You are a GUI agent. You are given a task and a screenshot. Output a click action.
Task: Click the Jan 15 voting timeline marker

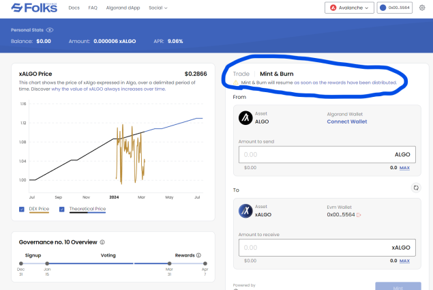[x=47, y=263]
